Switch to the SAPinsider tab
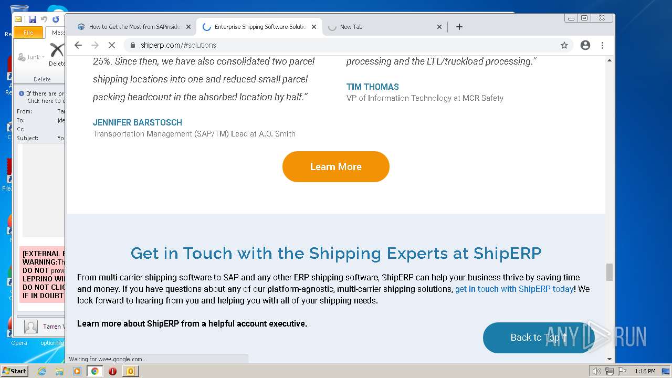This screenshot has height=378, width=672. tap(134, 27)
